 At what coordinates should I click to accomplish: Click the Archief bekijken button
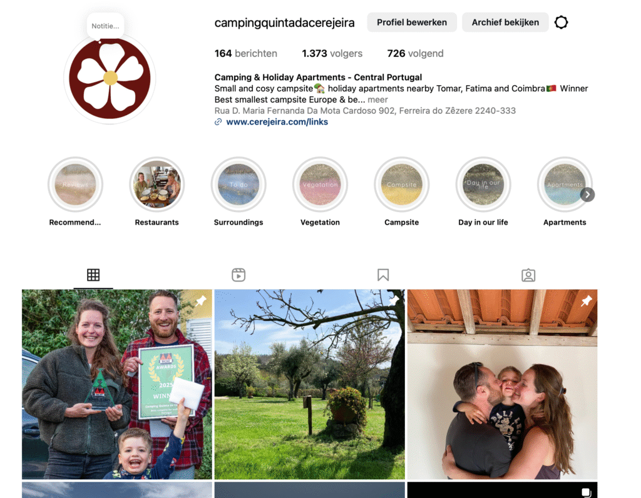[x=505, y=23]
